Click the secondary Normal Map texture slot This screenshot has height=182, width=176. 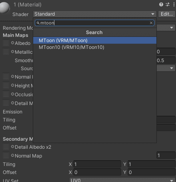click(x=6, y=156)
